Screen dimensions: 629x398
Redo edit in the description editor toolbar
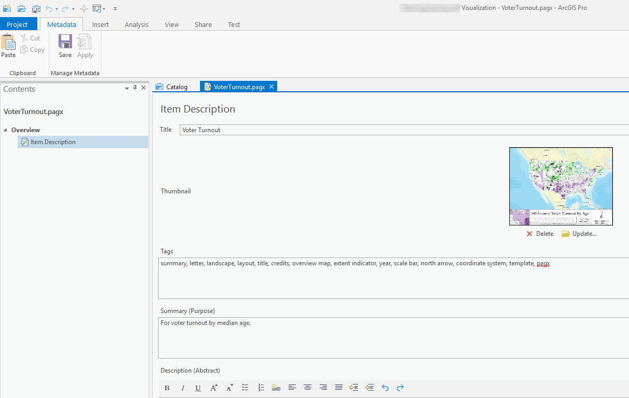pos(401,388)
